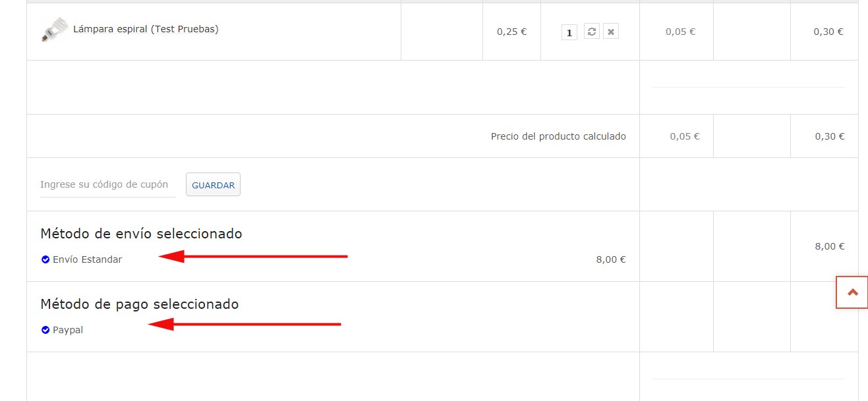Screen dimensions: 868x401
Task: Click the Envío Estandar label text
Action: coord(87,259)
